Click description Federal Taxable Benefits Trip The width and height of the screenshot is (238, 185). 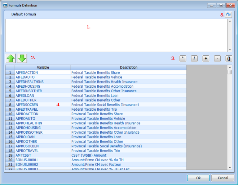click(x=94, y=109)
